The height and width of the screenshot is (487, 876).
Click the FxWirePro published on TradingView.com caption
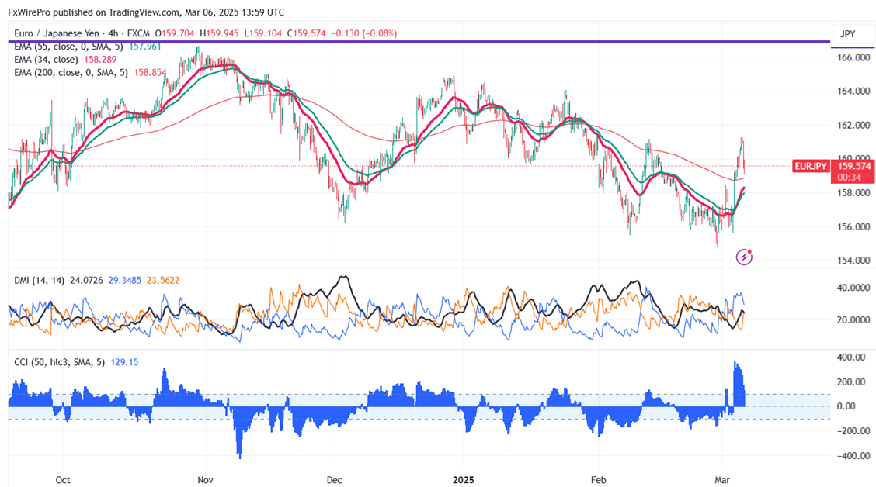coord(146,12)
